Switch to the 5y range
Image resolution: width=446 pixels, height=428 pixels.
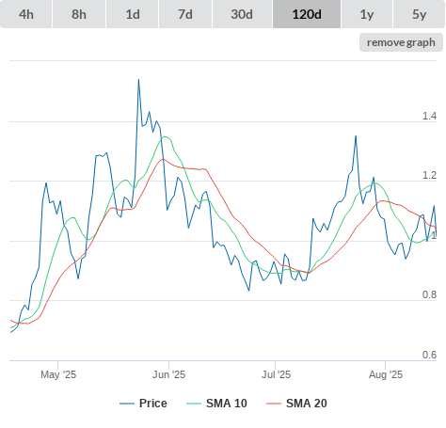point(420,14)
